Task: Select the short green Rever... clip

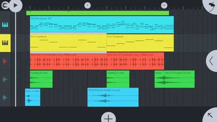Action: coord(159,79)
